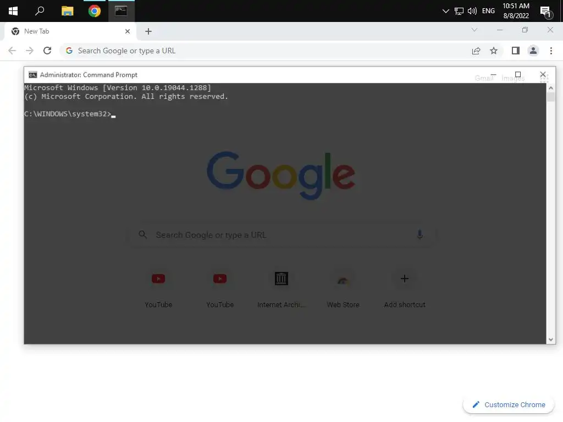
Task: Expand the tab search chevron
Action: (474, 30)
